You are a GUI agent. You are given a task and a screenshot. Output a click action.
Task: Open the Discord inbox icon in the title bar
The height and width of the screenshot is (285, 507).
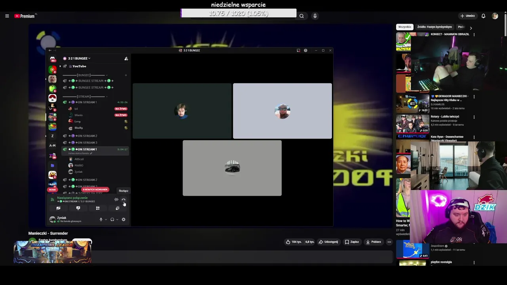click(x=298, y=50)
